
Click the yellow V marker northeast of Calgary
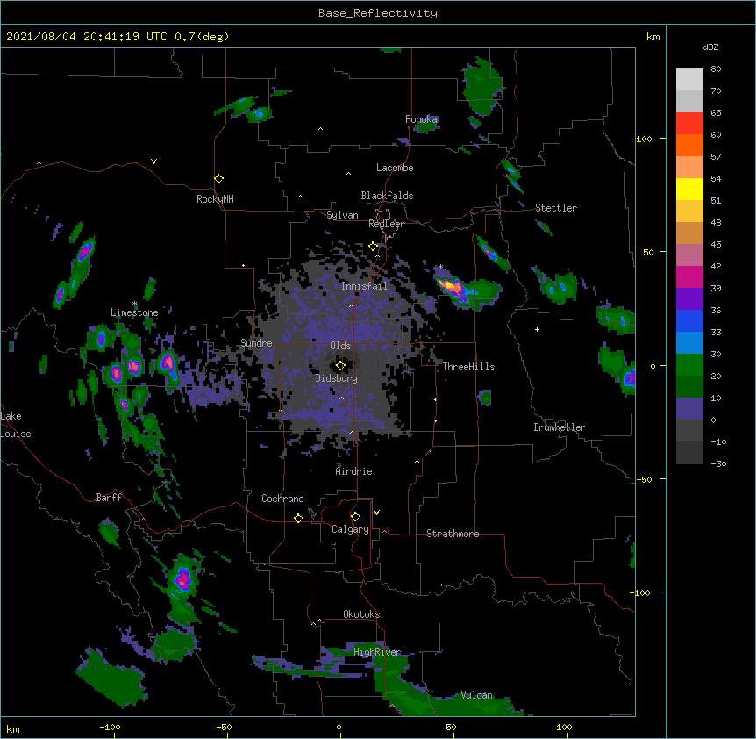tap(376, 513)
